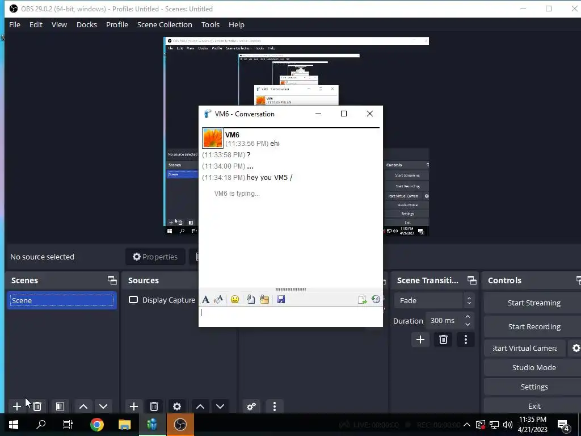581x436 pixels.
Task: Open File Explorer from the taskbar
Action: pos(124,425)
